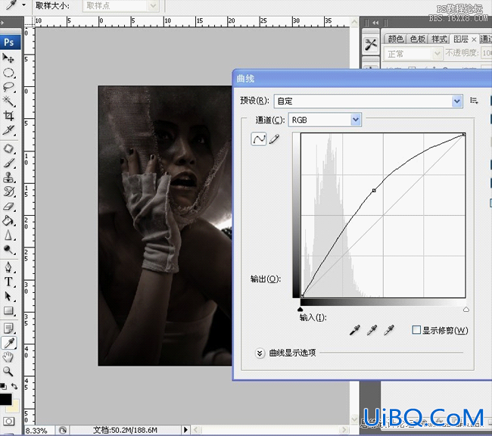Select the Rectangle shape tool
Screen dimensions: 492x436
(8, 311)
